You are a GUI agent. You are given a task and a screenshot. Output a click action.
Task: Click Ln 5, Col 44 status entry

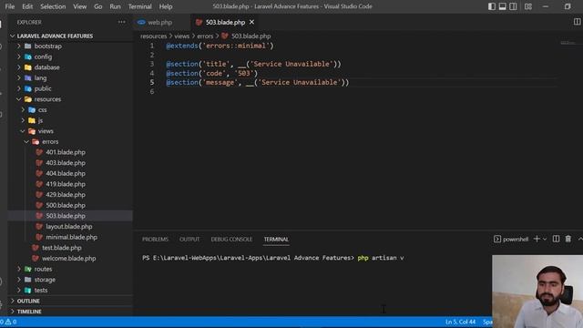point(460,322)
